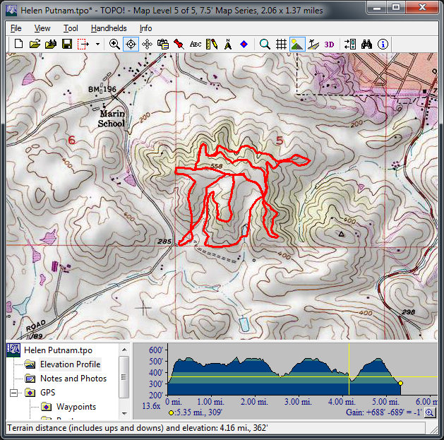The width and height of the screenshot is (444, 440).
Task: Collapse the GPS tree node
Action: point(14,393)
